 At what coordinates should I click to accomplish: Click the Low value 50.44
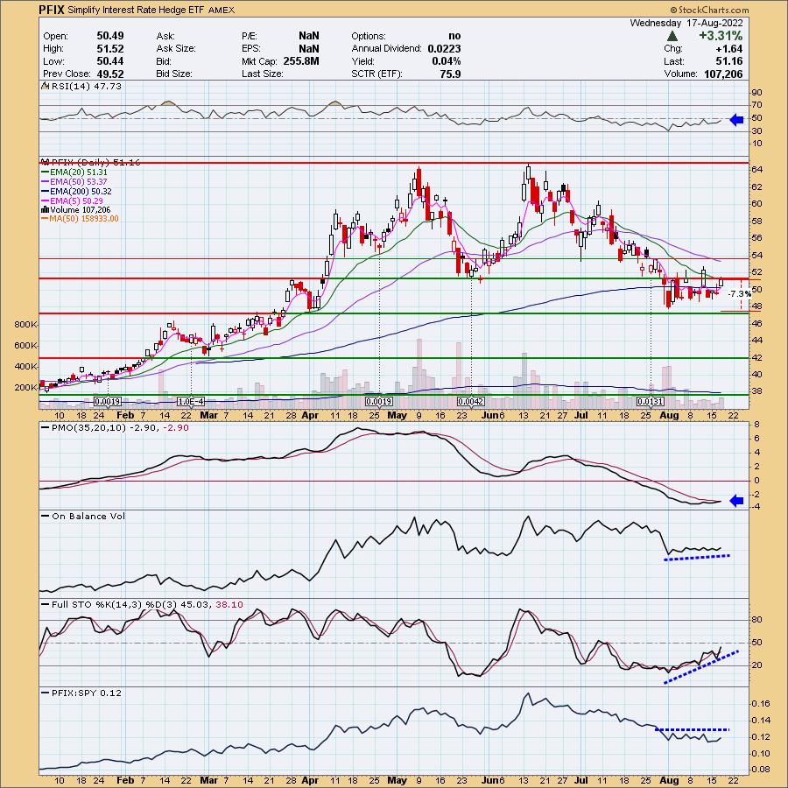(x=110, y=61)
